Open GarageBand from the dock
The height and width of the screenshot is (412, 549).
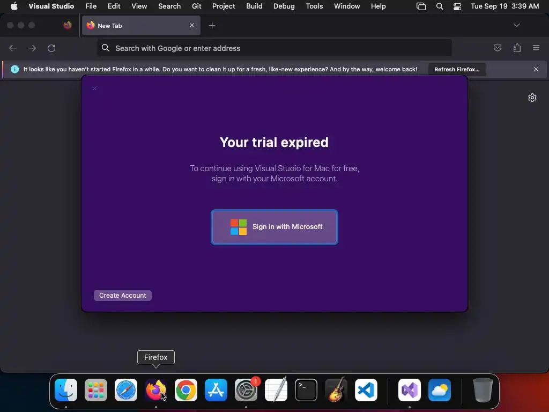(336, 390)
